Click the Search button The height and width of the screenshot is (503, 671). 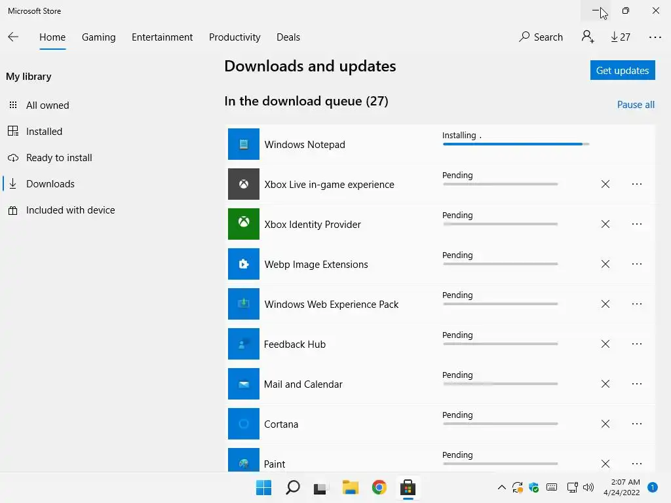[541, 37]
